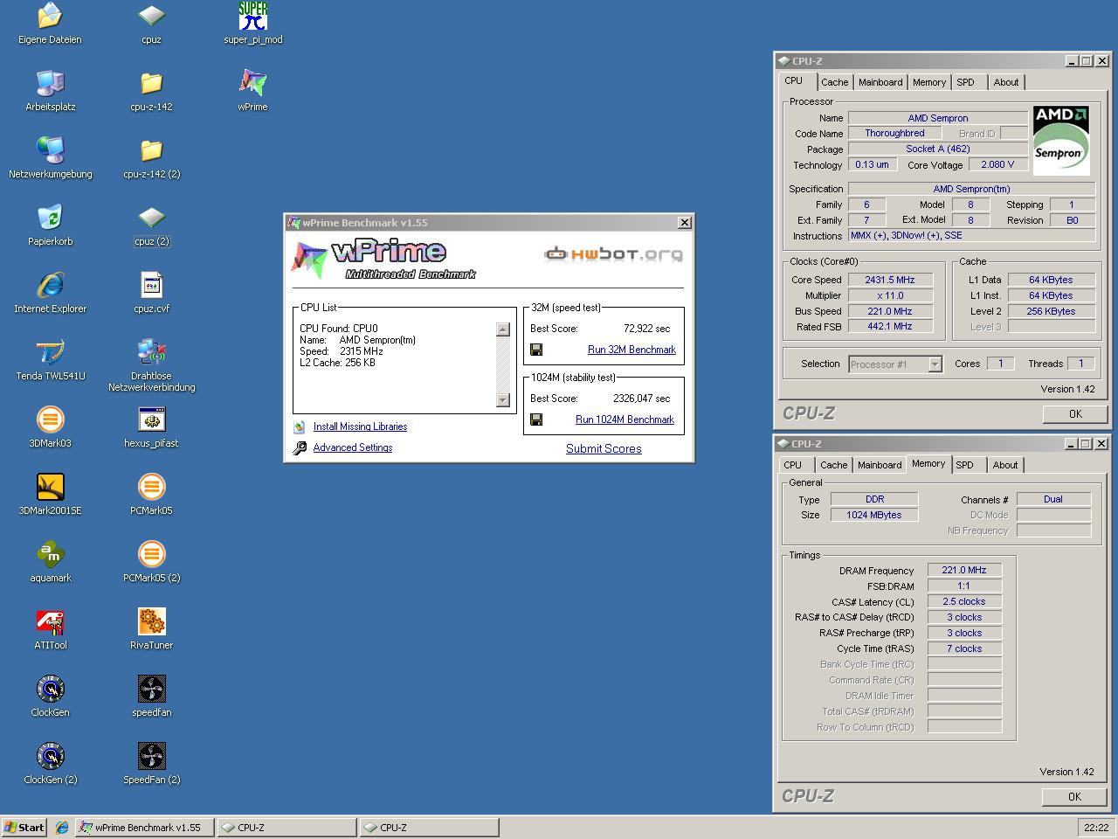1118x839 pixels.
Task: Close the wPrime Benchmark window
Action: (x=685, y=223)
